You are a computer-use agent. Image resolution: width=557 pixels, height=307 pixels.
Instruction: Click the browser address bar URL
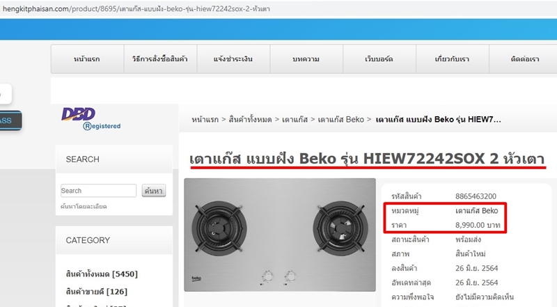tap(136, 9)
